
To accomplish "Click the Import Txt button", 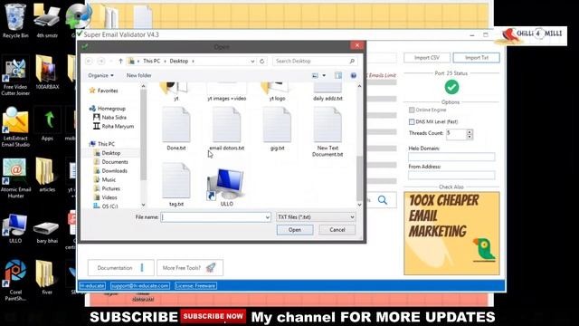I will coord(477,58).
